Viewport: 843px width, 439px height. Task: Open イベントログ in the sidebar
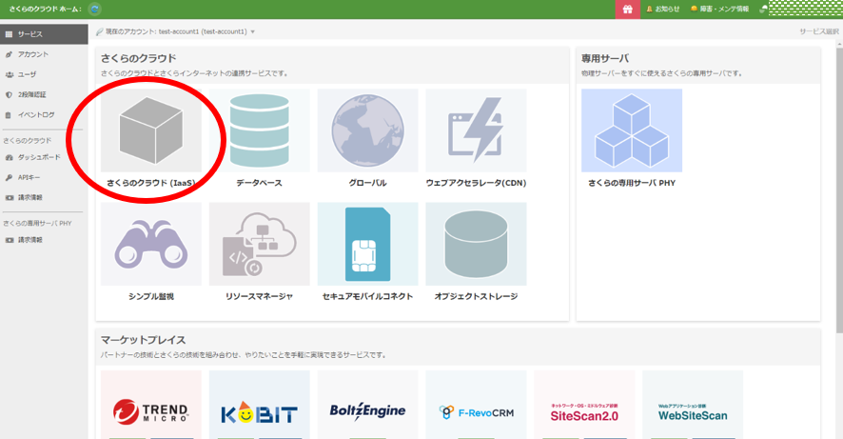pyautogui.click(x=44, y=114)
